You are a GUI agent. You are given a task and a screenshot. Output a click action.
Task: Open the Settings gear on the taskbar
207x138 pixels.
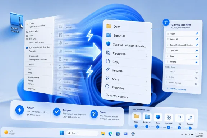[133, 134]
